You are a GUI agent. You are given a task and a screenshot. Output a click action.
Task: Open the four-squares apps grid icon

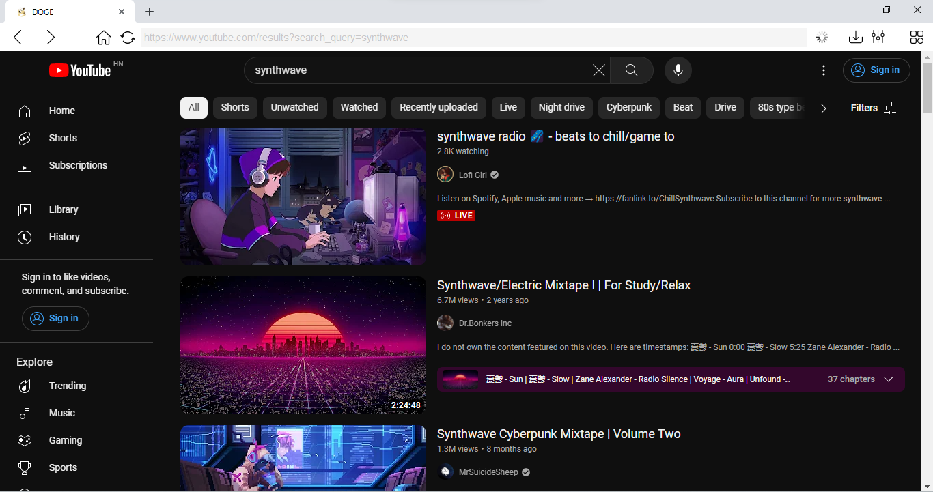point(917,38)
